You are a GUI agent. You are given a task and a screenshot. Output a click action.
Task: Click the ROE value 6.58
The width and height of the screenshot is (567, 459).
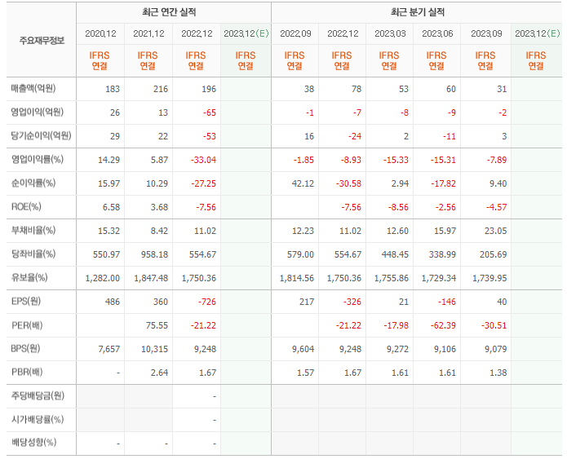pos(111,207)
